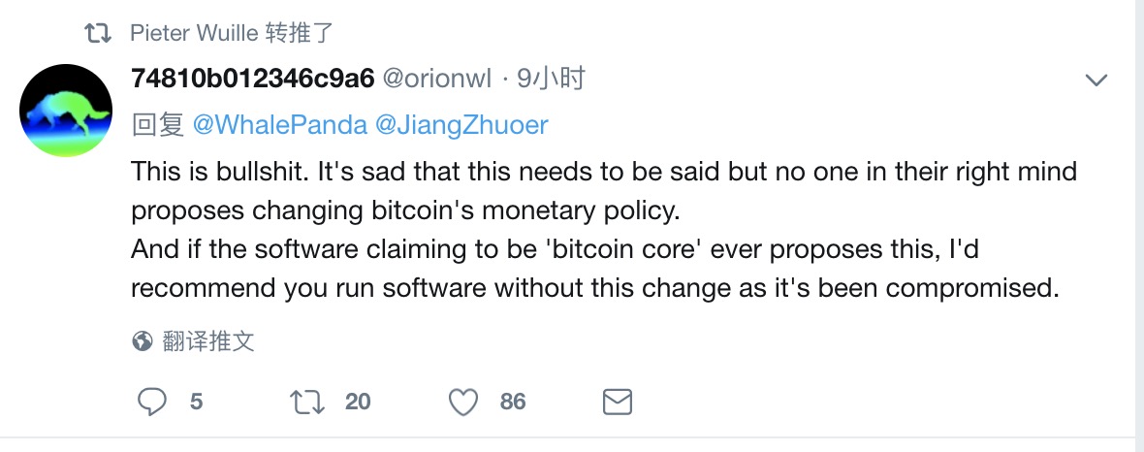Click the display name 74810b012346c9a6
Screen dimensions: 1144x452
253,80
